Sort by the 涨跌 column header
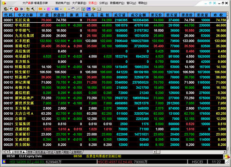The height and width of the screenshot is (167, 231). click(x=74, y=15)
